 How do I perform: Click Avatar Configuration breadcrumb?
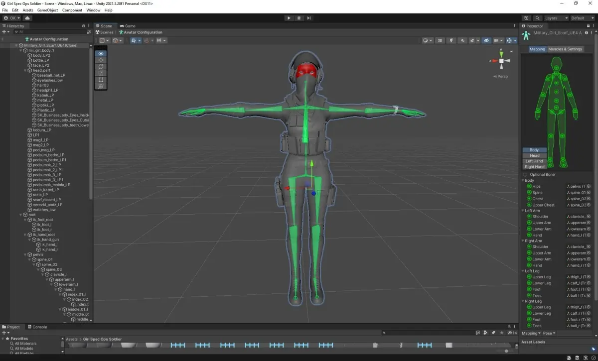pos(141,32)
